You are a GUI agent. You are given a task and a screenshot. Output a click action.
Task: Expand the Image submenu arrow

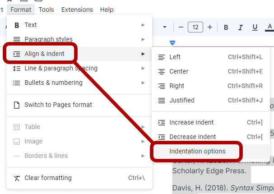(x=143, y=142)
